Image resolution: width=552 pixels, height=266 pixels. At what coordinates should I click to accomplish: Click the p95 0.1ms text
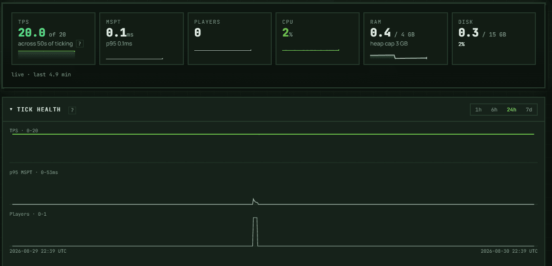coord(119,44)
